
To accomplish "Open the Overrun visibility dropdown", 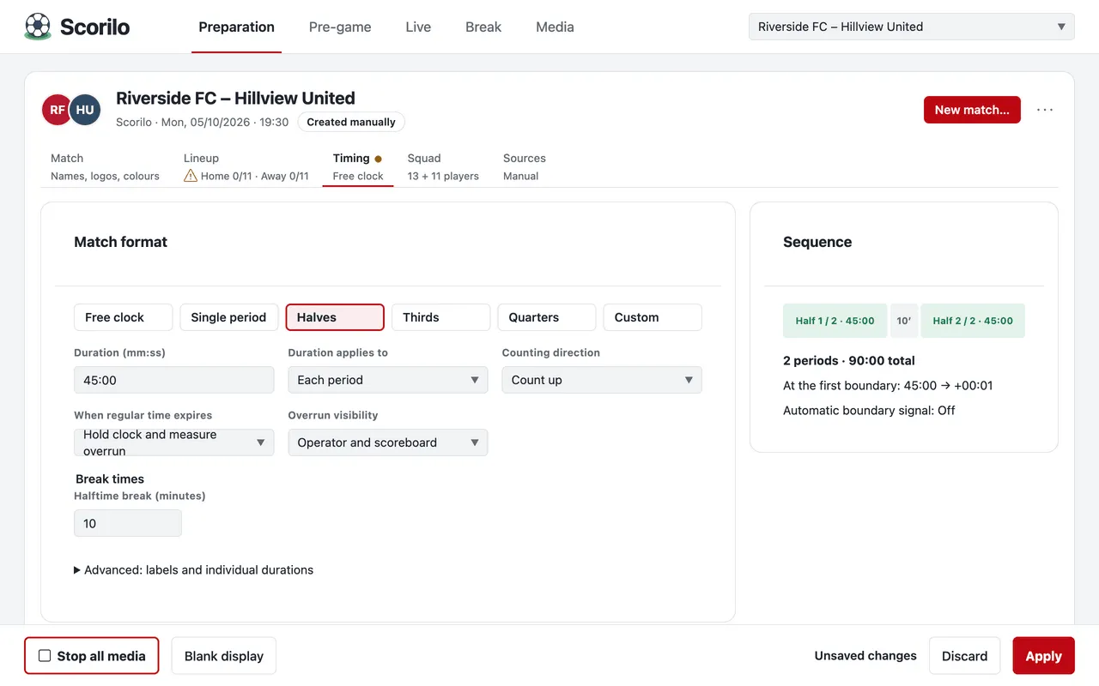I will tap(388, 442).
